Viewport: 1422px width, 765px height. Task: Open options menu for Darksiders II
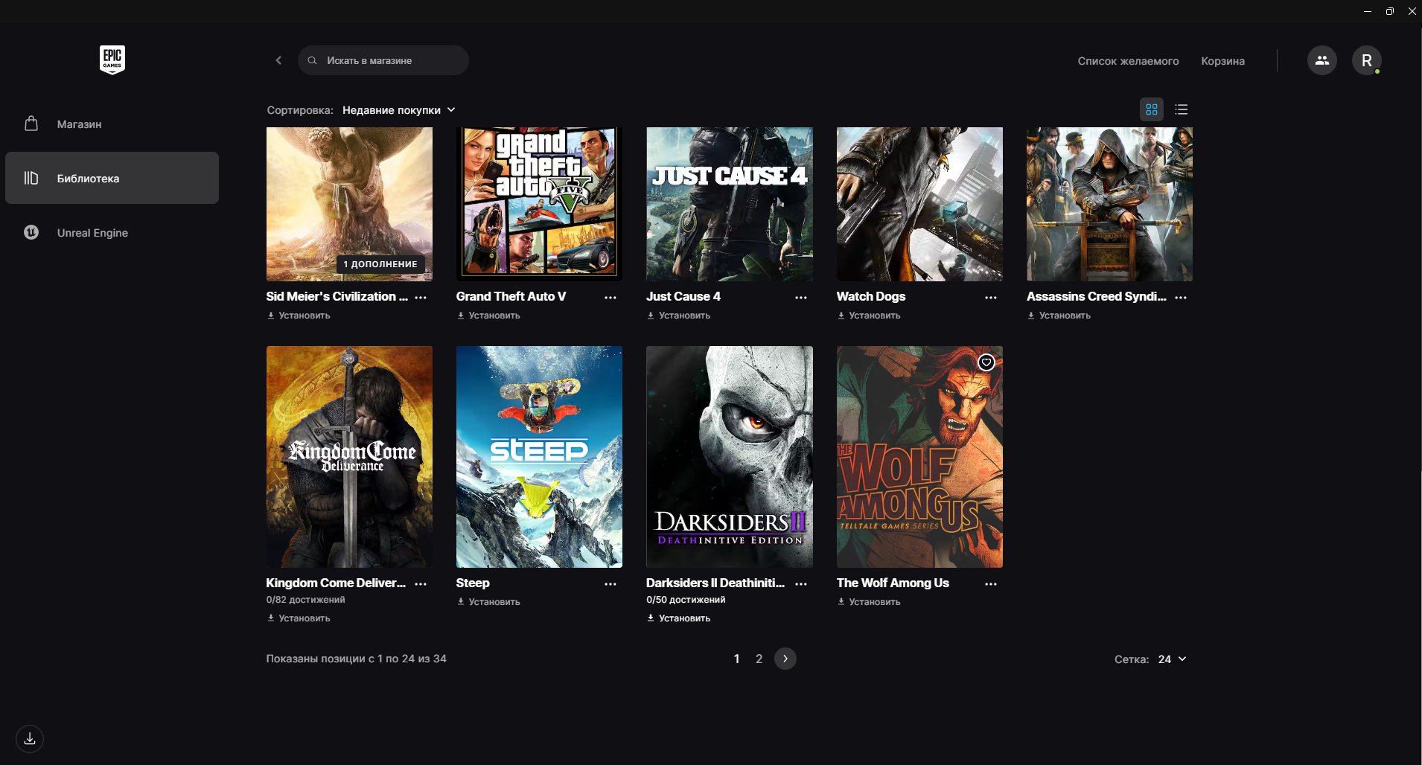click(x=801, y=584)
